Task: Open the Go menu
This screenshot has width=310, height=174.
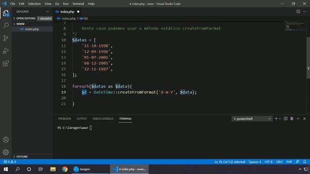Action: click(57, 4)
